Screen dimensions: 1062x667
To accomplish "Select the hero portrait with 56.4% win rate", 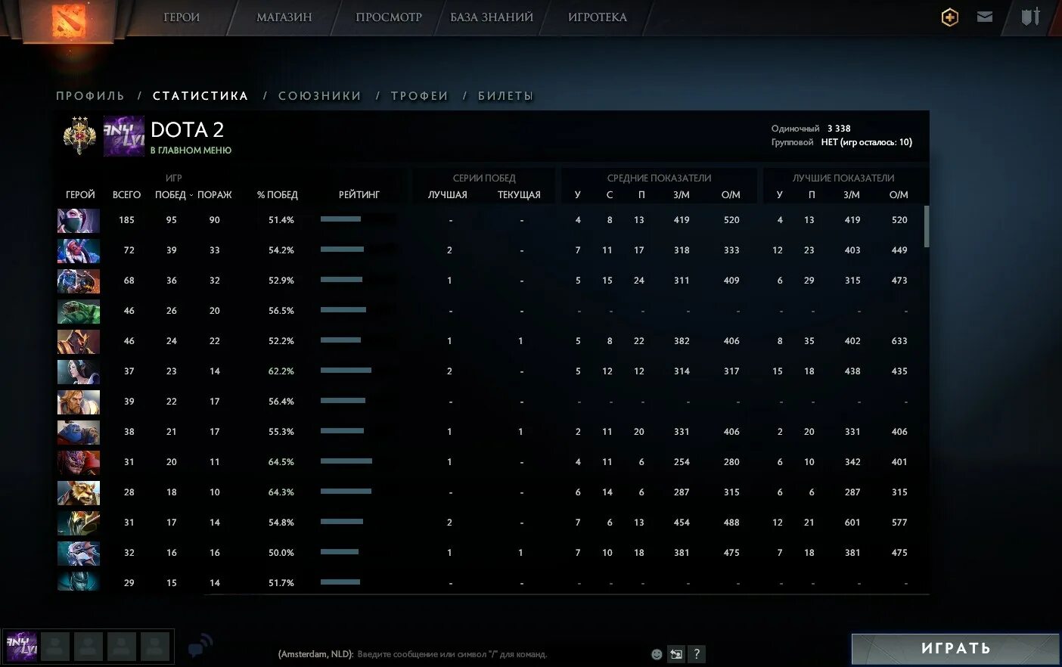I will pos(79,402).
